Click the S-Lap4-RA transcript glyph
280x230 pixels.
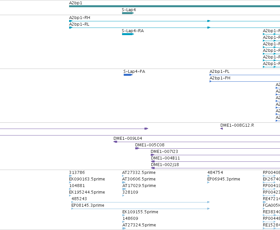128,34
